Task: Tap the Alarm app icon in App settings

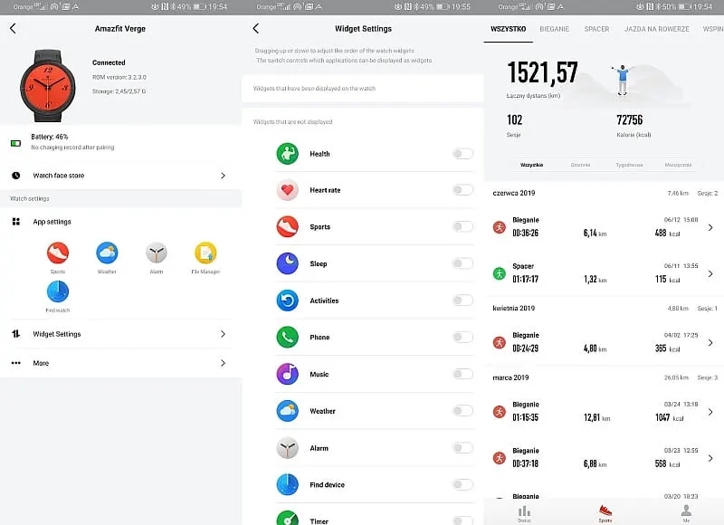Action: 157,253
